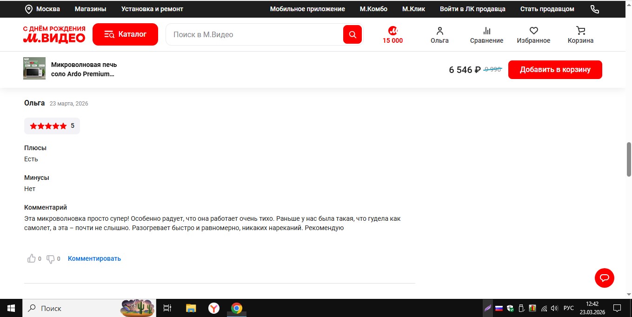Click the Комментарий heading
632x317 pixels.
pyautogui.click(x=46, y=207)
